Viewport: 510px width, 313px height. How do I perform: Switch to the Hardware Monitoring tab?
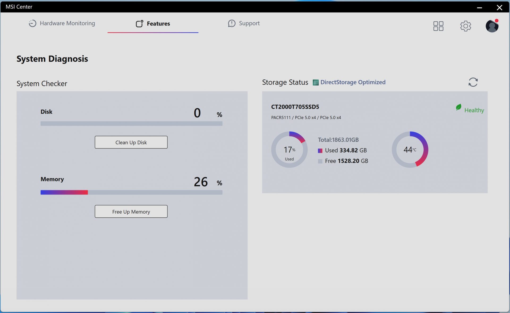pyautogui.click(x=67, y=23)
